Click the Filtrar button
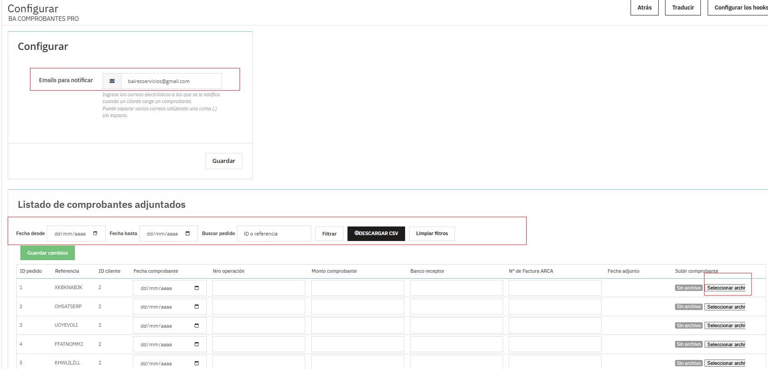This screenshot has width=768, height=369. 329,234
